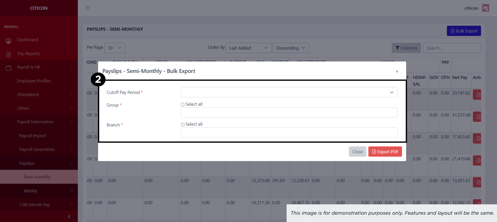Open Semi-monthly payslips menu item
Screen dimensions: 497x222
[x=37, y=177]
